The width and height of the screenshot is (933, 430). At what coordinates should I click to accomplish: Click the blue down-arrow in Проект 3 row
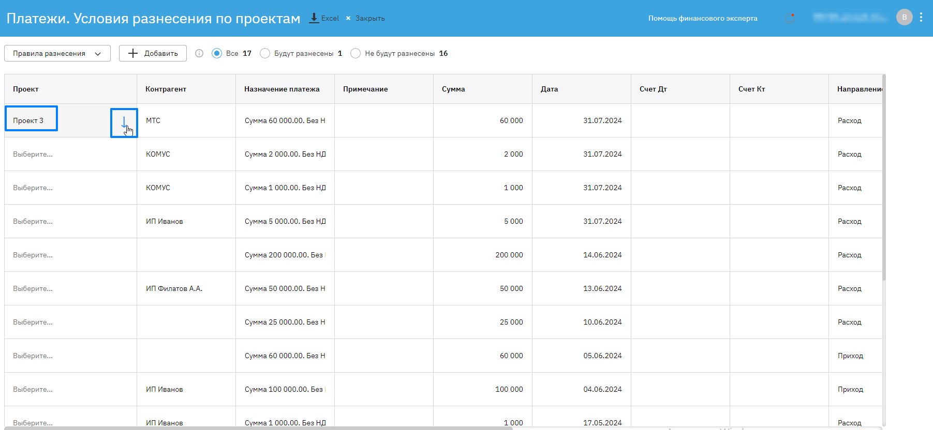[x=124, y=122]
